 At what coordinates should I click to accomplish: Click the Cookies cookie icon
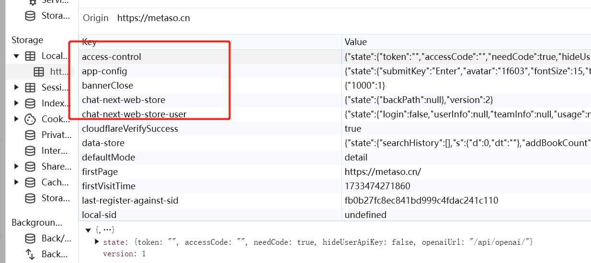pyautogui.click(x=30, y=119)
